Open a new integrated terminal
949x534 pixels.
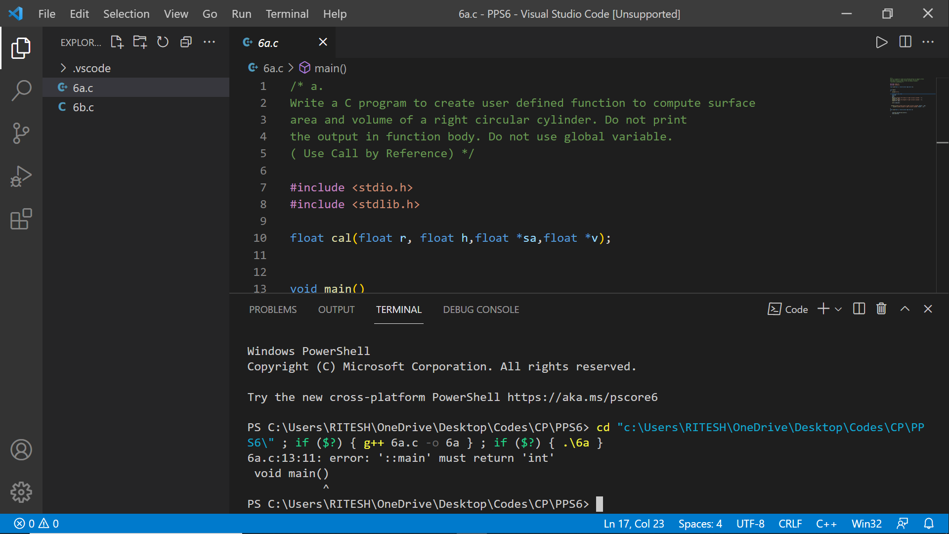click(x=822, y=309)
